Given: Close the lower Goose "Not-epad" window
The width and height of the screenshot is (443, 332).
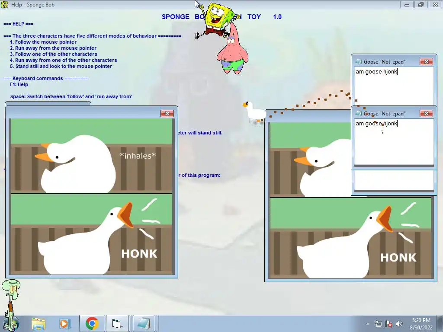Looking at the screenshot, I should 426,114.
